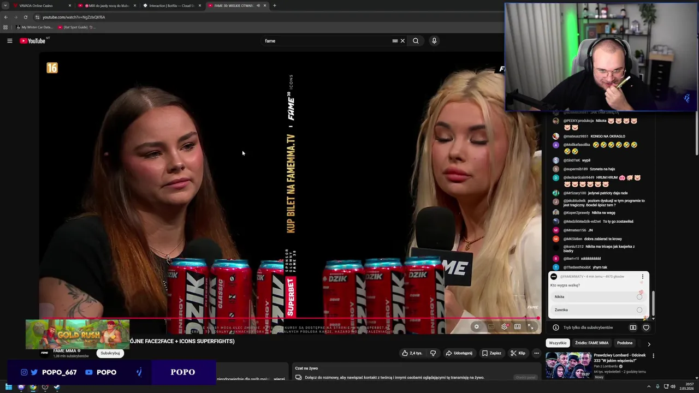
Task: Click the address bar URL
Action: coord(74,17)
